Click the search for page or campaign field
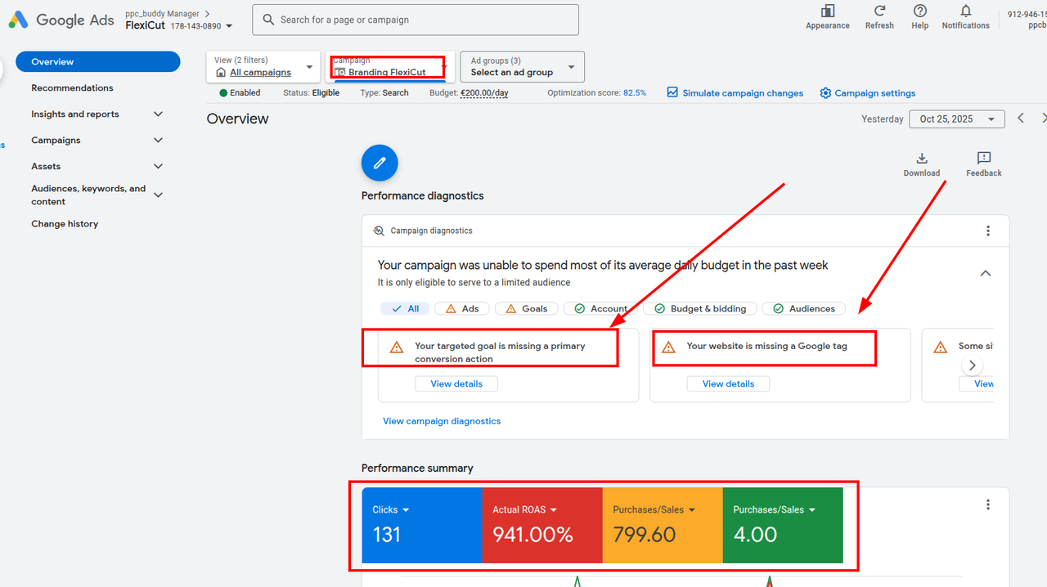Image resolution: width=1047 pixels, height=587 pixels. coord(416,20)
